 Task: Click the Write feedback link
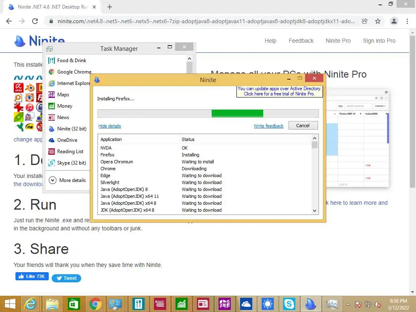[x=269, y=126]
